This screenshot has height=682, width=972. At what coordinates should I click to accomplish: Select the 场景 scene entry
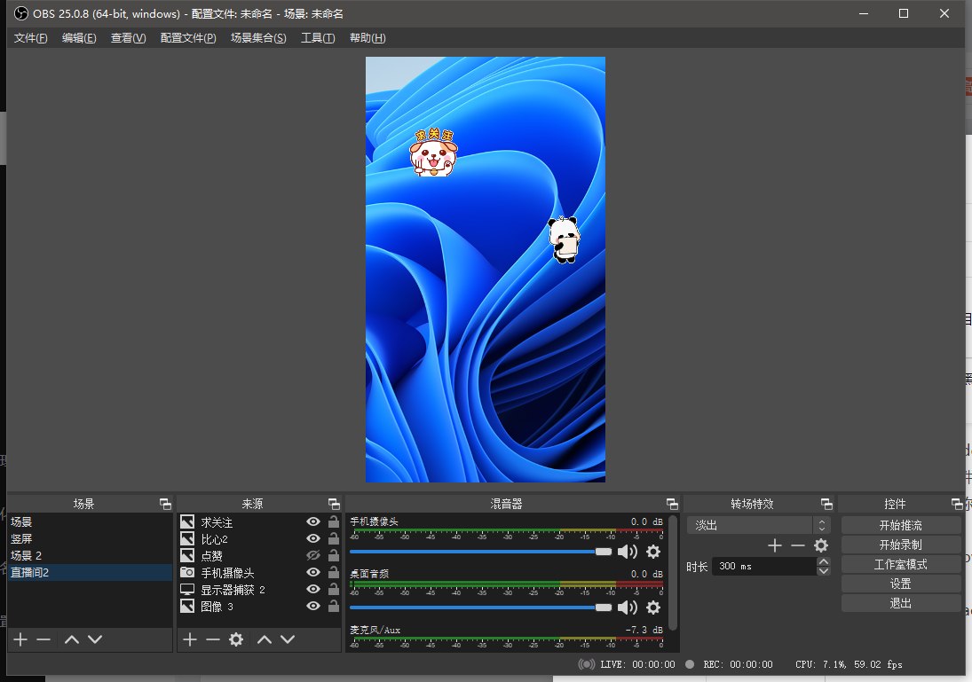click(x=90, y=521)
